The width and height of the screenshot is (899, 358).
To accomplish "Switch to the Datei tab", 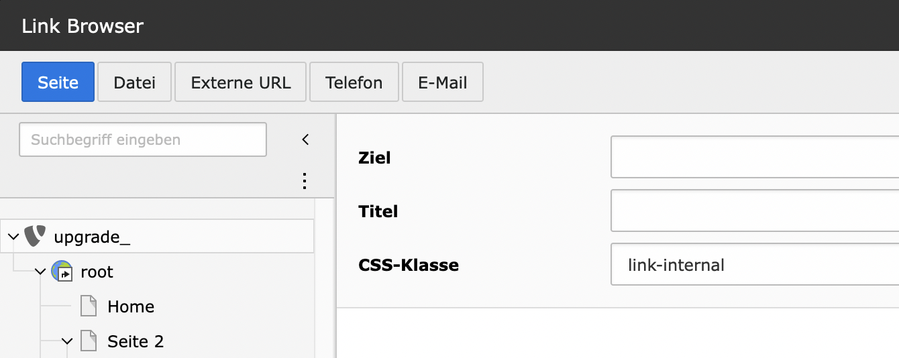I will coord(135,82).
